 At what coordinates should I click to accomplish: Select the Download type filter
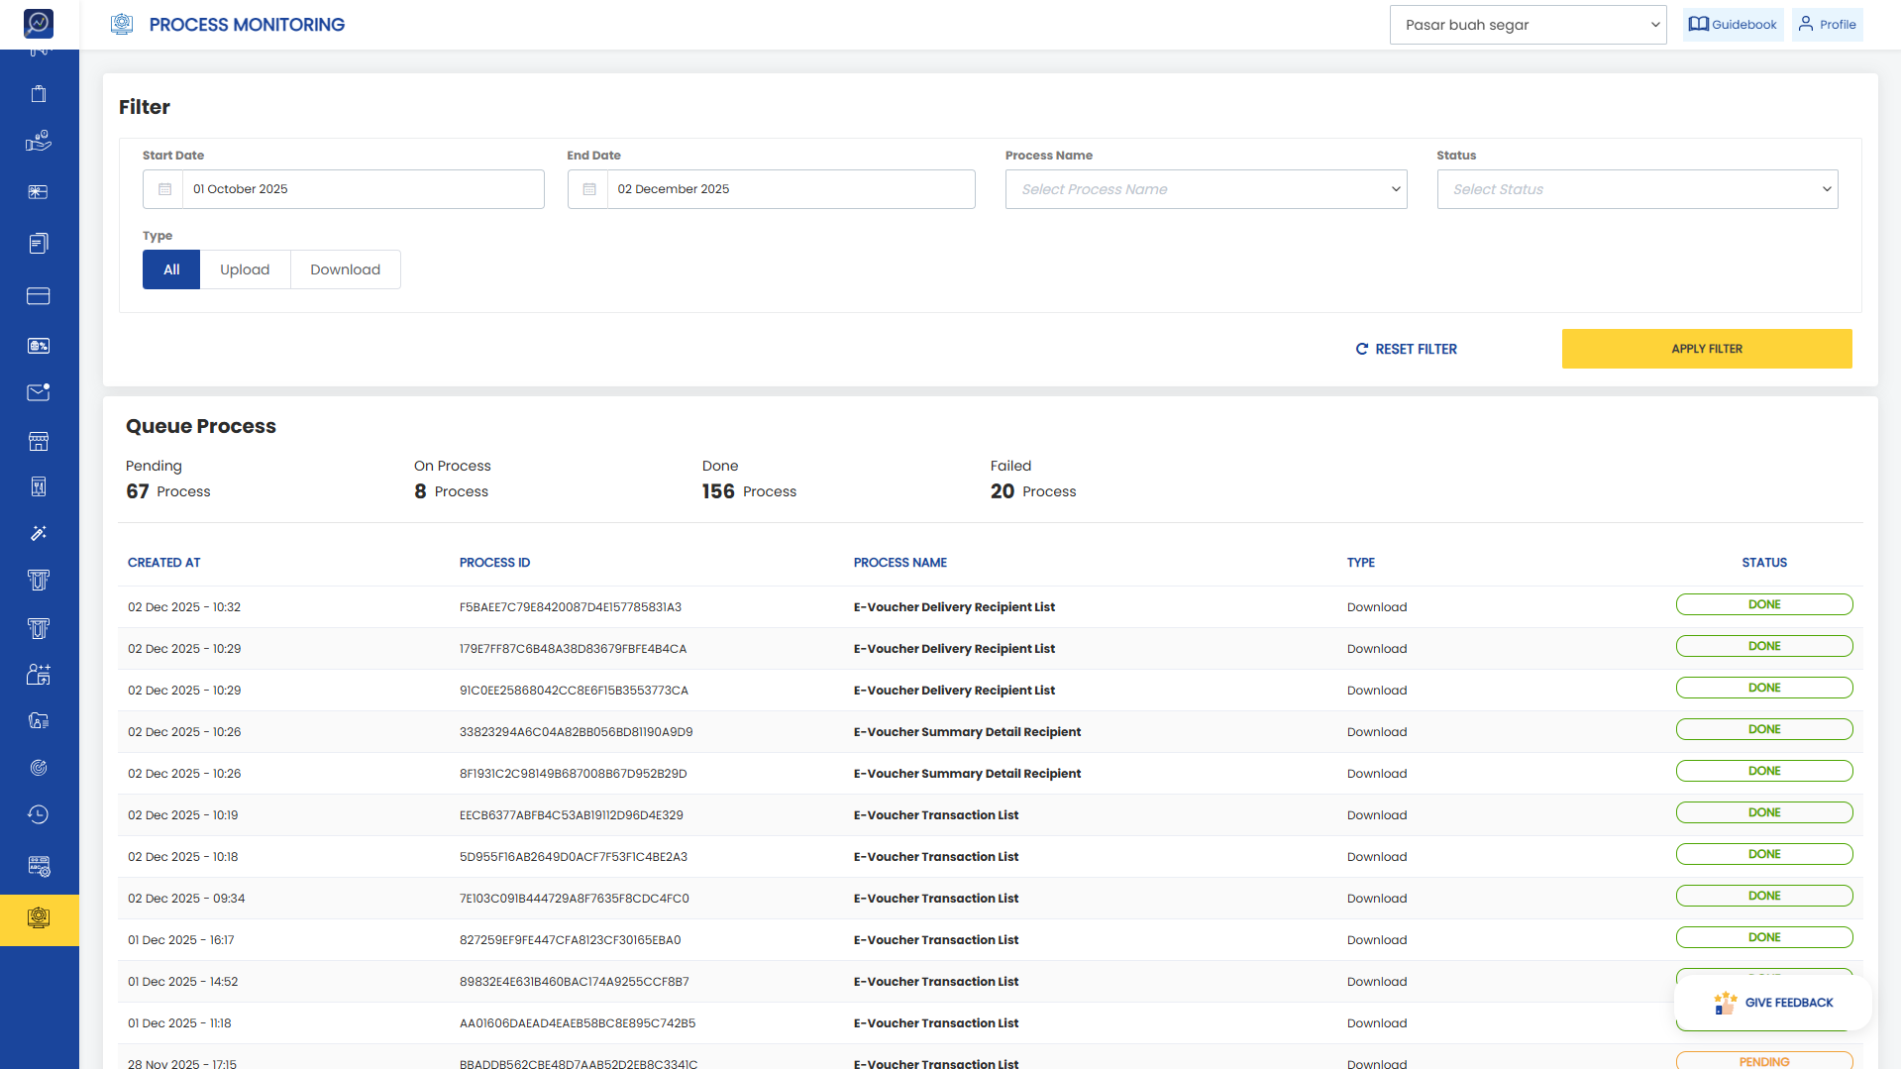pos(346,269)
